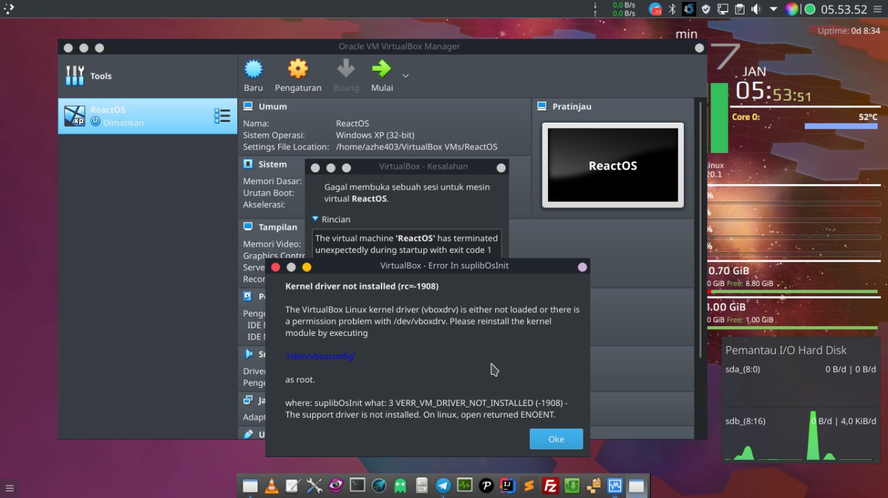Open the ReactOS machine list menu icon
This screenshot has height=498, width=888.
(222, 116)
